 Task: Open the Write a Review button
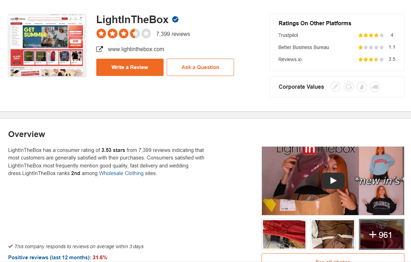click(130, 67)
